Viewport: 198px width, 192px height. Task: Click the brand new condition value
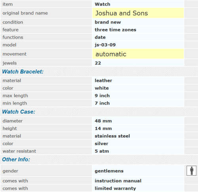coord(108,22)
